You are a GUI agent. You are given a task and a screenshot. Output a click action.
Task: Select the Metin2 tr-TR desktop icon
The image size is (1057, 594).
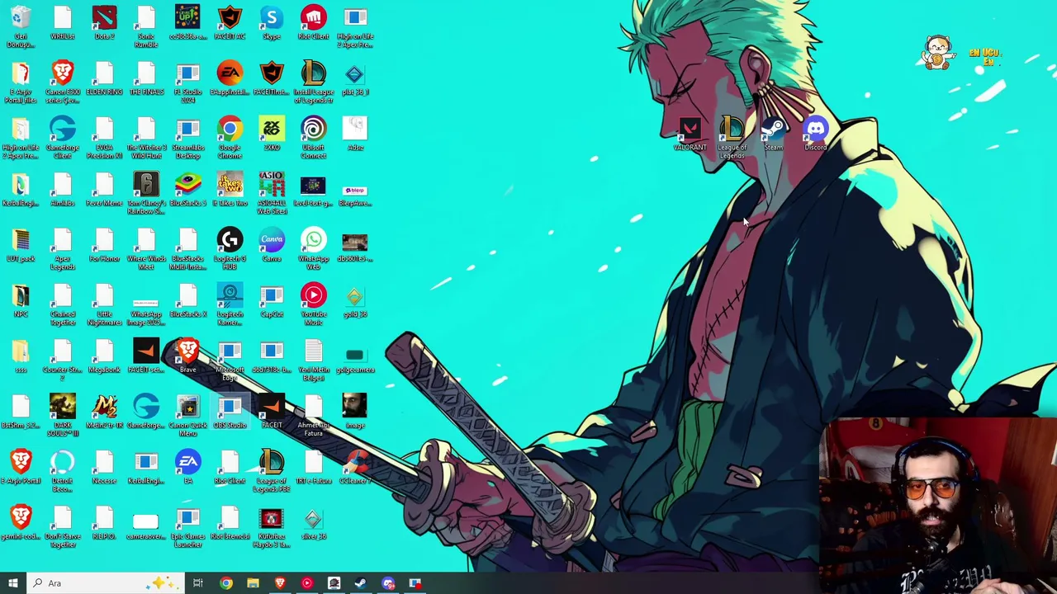point(104,411)
